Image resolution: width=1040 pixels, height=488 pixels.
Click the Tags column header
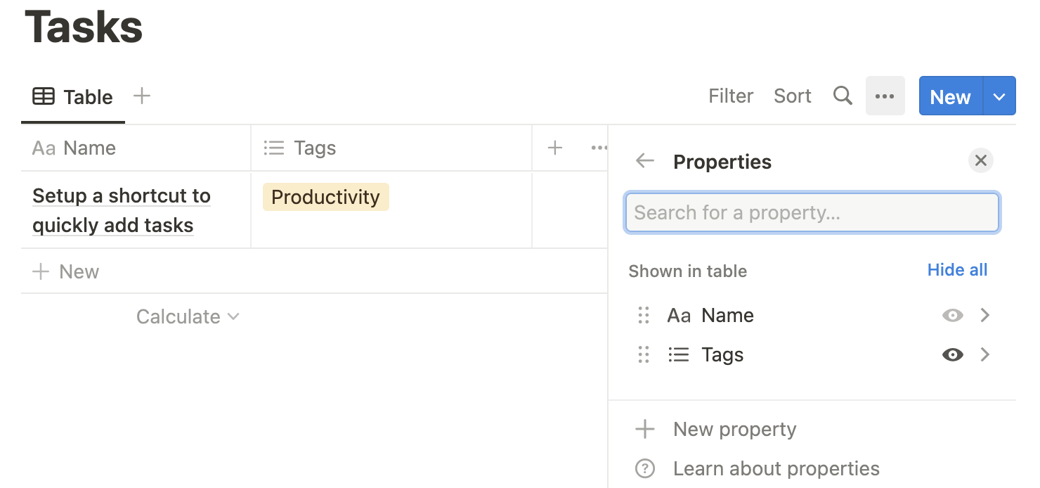[x=391, y=148]
